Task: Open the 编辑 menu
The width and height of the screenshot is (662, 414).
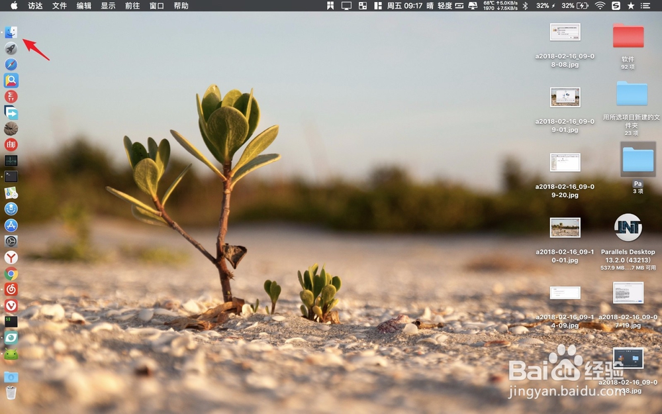Action: (83, 5)
